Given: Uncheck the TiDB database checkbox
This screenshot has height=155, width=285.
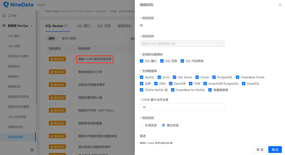Looking at the screenshot, I should tap(191, 84).
